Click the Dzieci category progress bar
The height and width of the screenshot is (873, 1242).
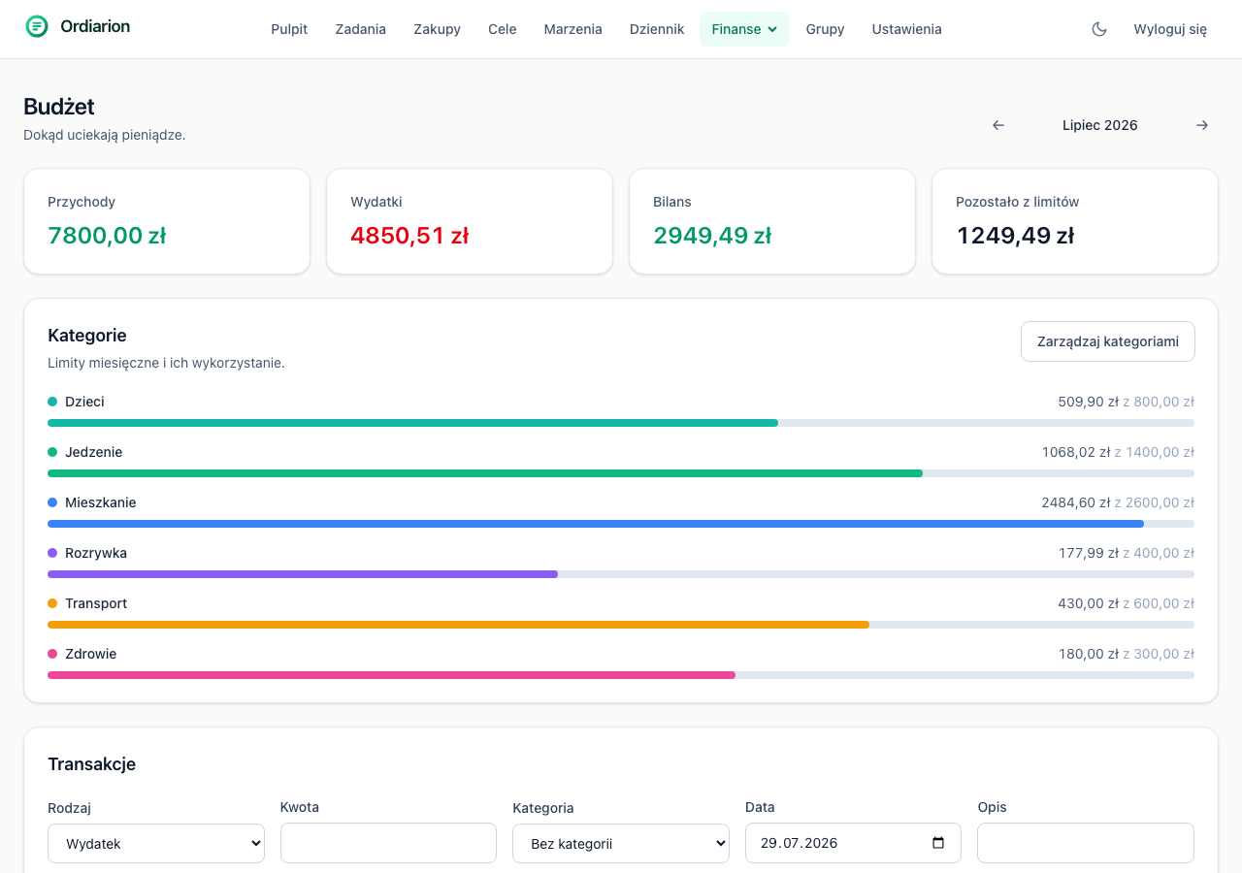pos(621,423)
